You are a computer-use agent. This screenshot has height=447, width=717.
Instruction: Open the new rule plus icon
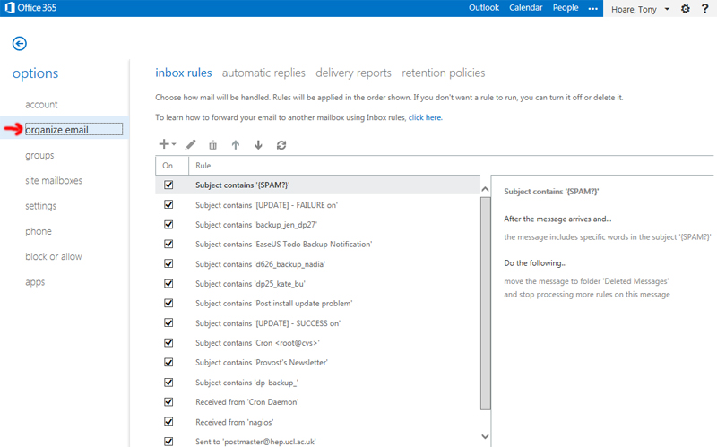point(167,144)
